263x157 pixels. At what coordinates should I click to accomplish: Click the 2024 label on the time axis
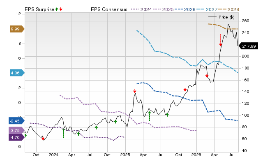(x=54, y=155)
